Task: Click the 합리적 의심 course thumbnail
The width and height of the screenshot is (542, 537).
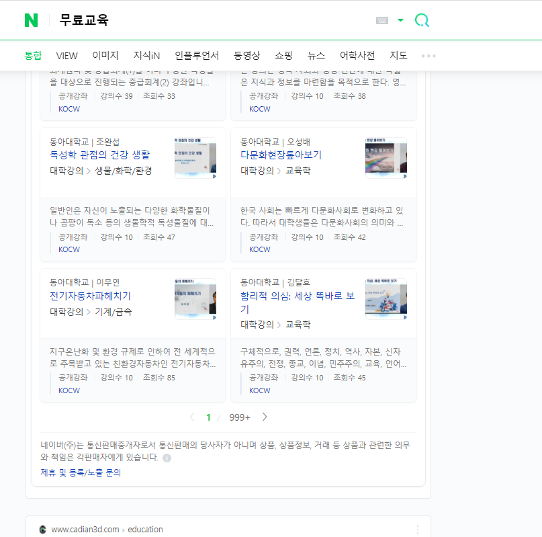Action: tap(386, 299)
